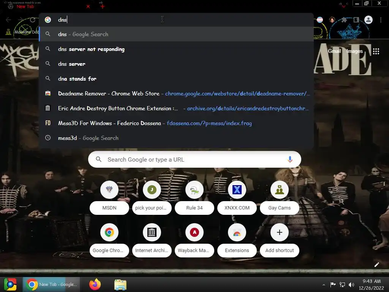Click the avatar-face extension icon in toolbar
This screenshot has height=292, width=389.
click(x=332, y=20)
